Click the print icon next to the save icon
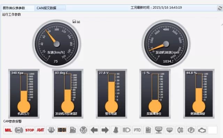This screenshot has height=138, width=223. [78, 22]
